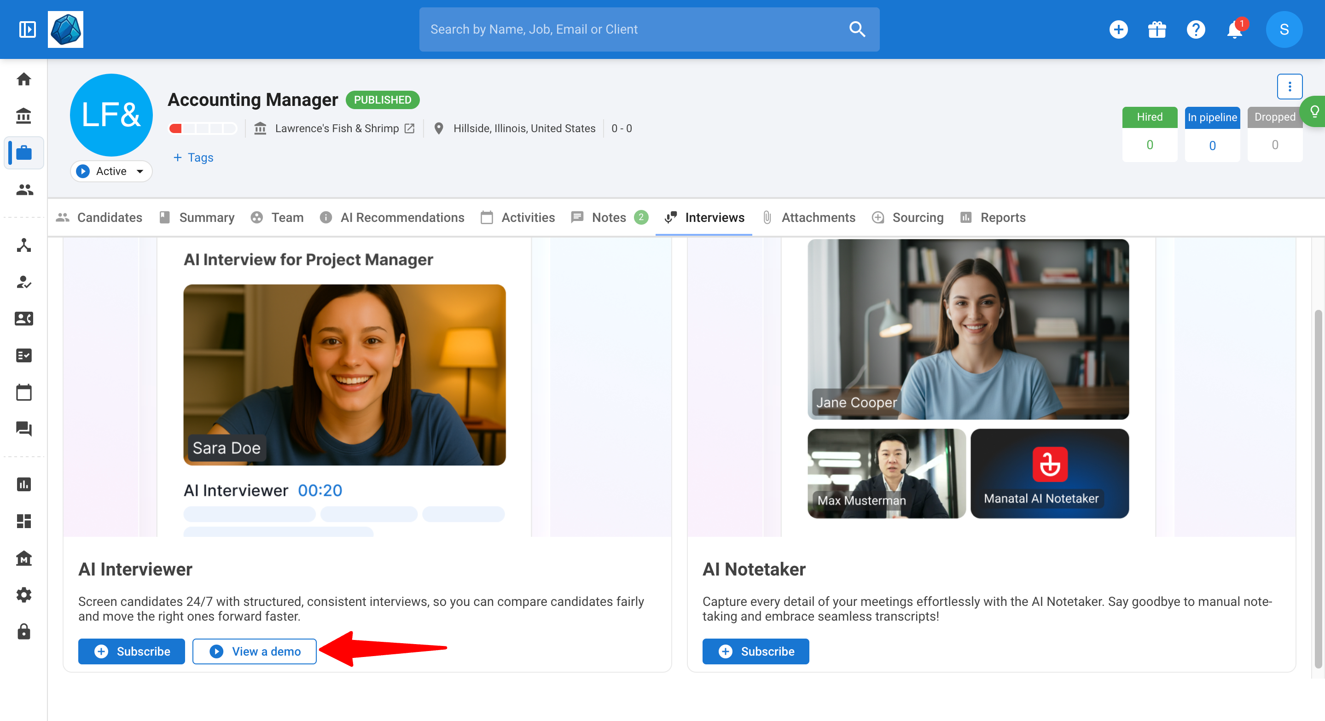Open the three-dot job options menu

click(x=1289, y=86)
